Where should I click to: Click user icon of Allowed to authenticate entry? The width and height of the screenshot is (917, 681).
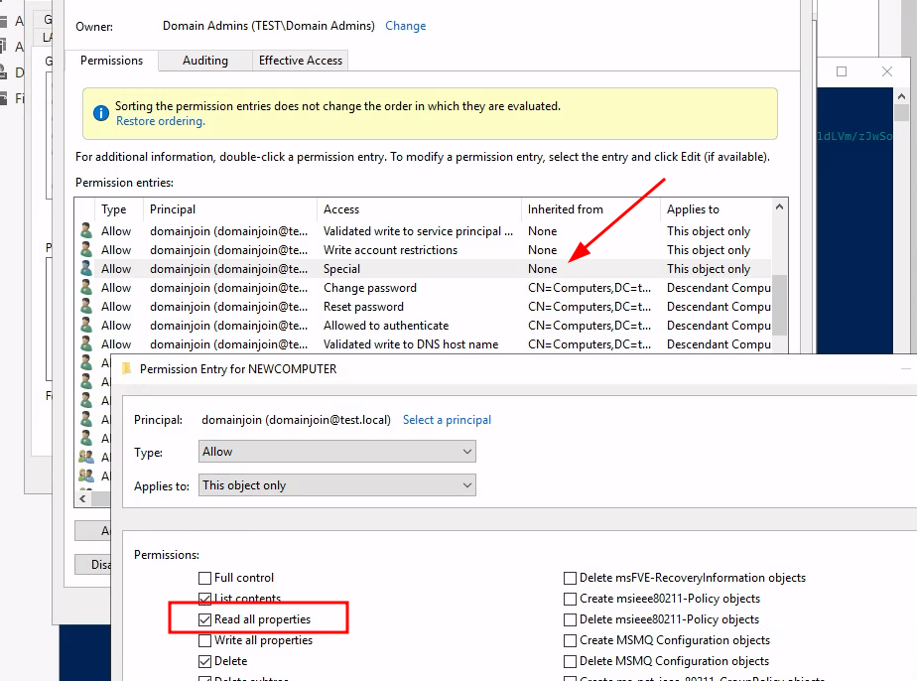[x=86, y=326]
